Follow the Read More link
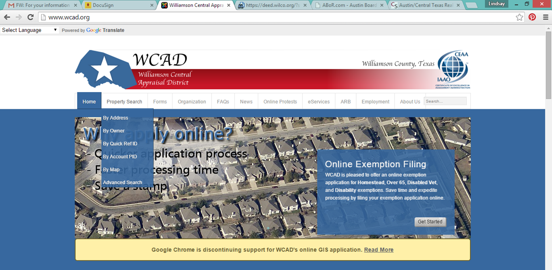 (x=379, y=250)
